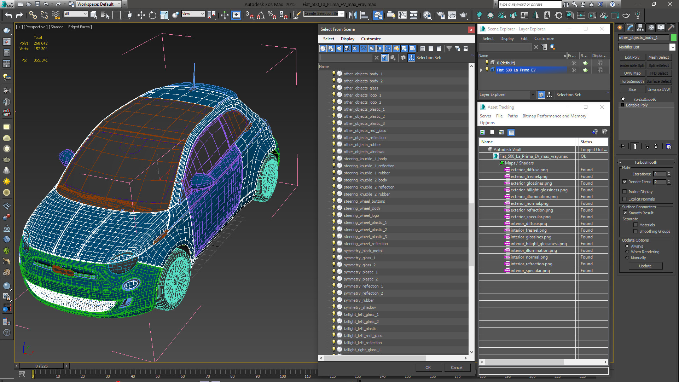Viewport: 679px width, 382px height.
Task: Click the Unlink Selection tool
Action: pos(44,15)
